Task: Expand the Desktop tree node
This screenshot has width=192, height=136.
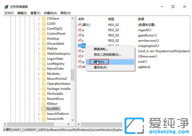Action: coord(39,39)
